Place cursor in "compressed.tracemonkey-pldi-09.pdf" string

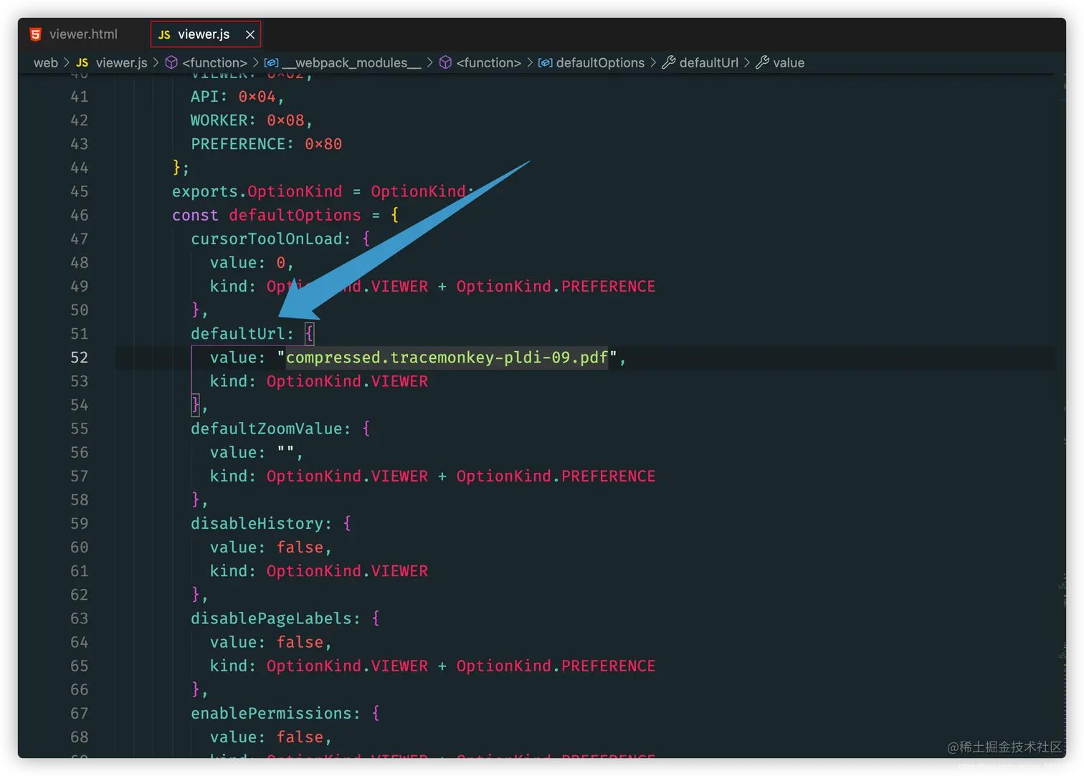click(447, 358)
